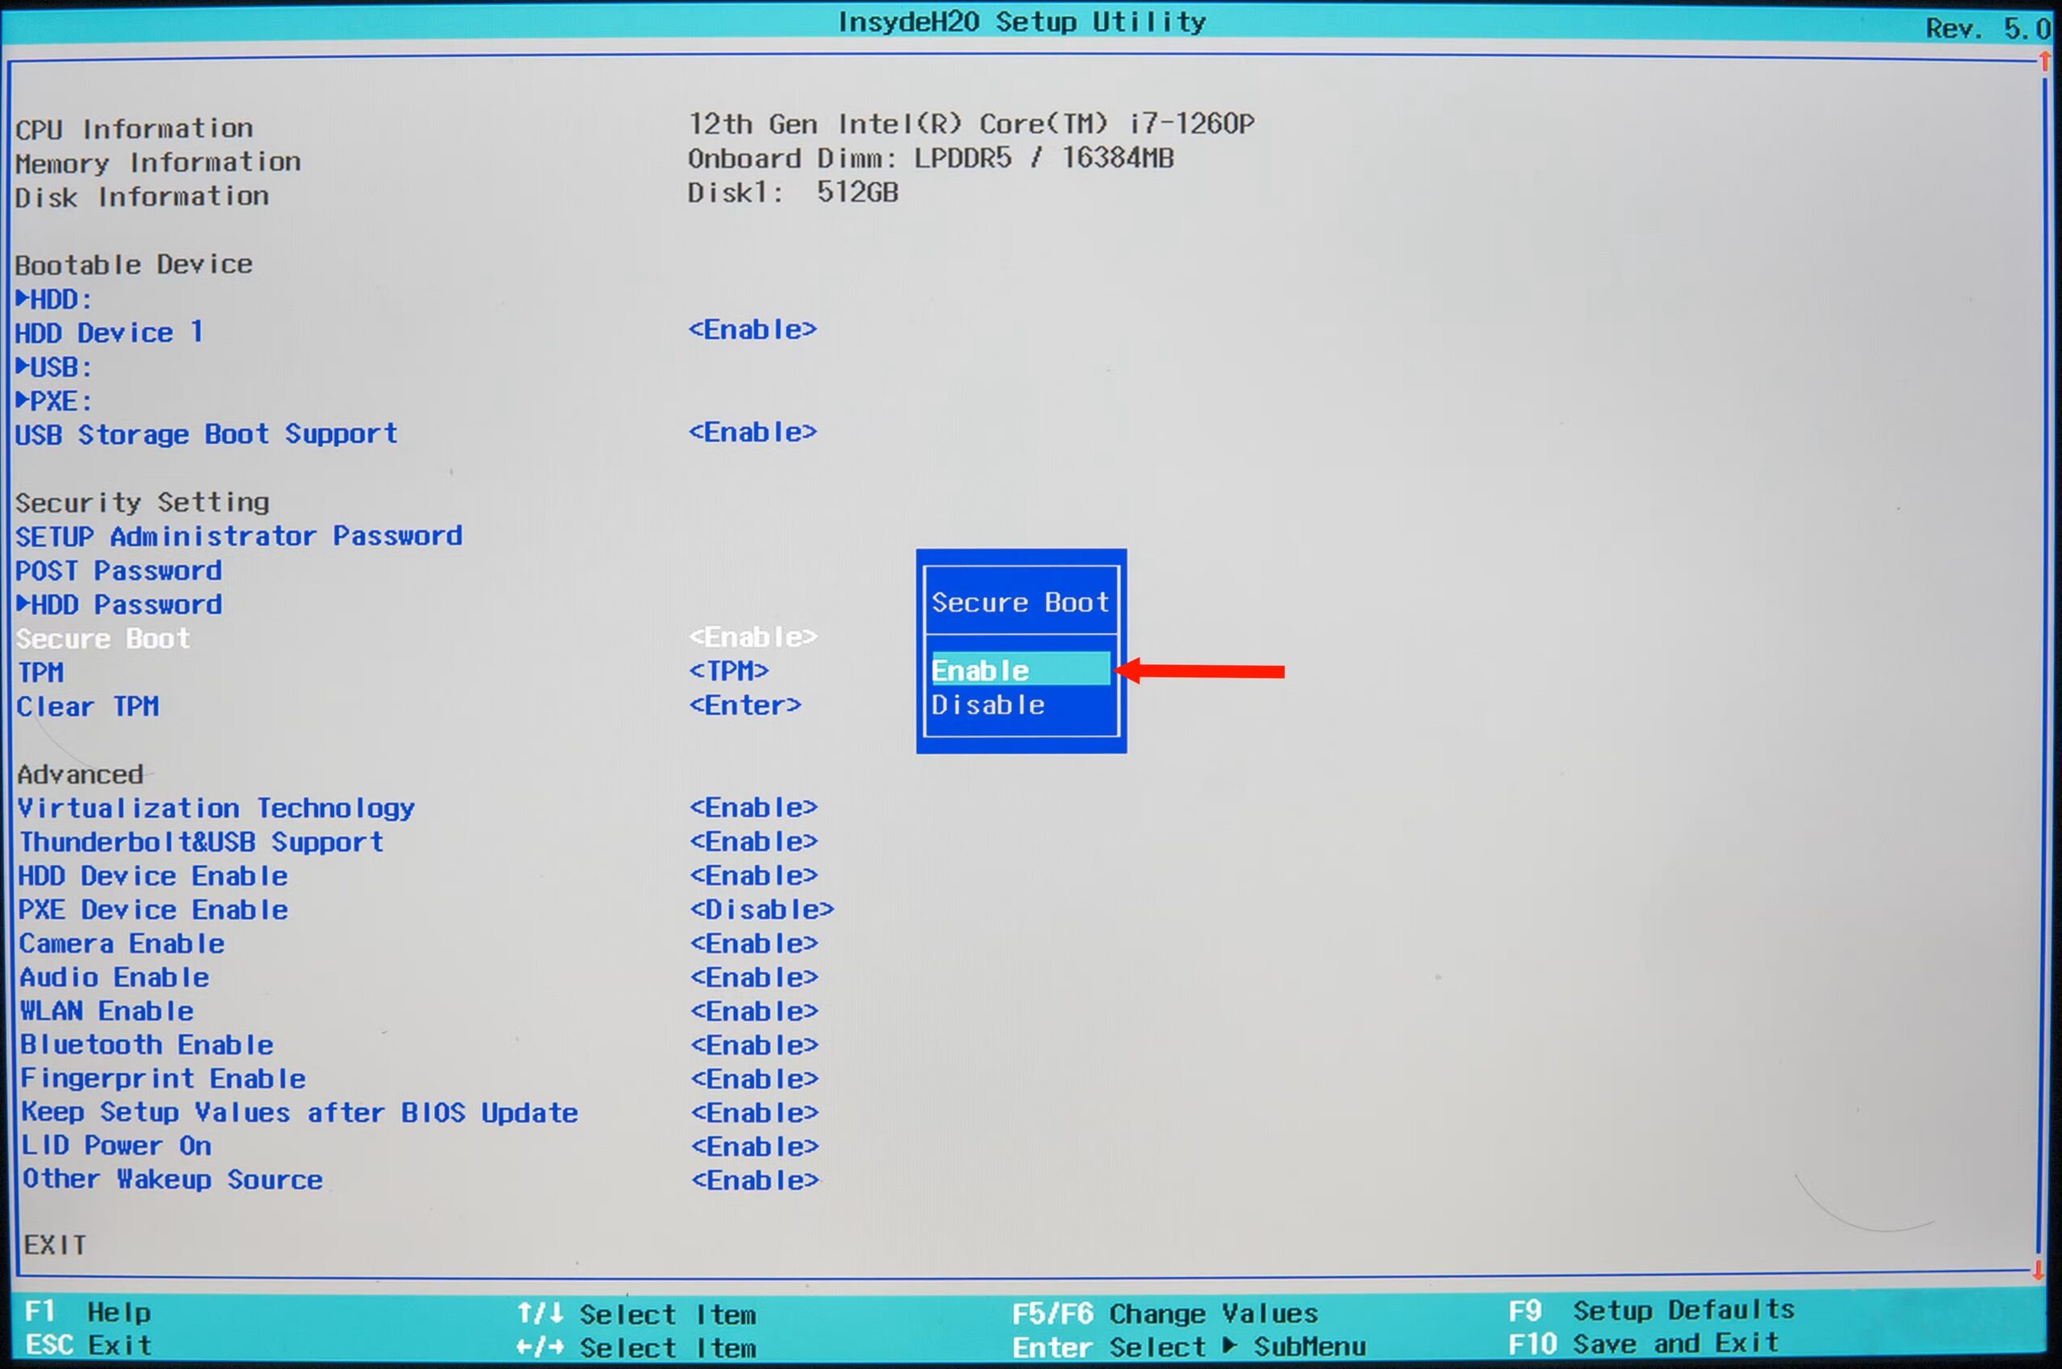
Task: Activate Clear TPM
Action: (x=745, y=705)
